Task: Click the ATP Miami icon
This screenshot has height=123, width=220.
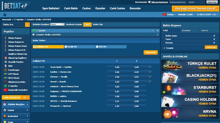Action: coord(5,74)
